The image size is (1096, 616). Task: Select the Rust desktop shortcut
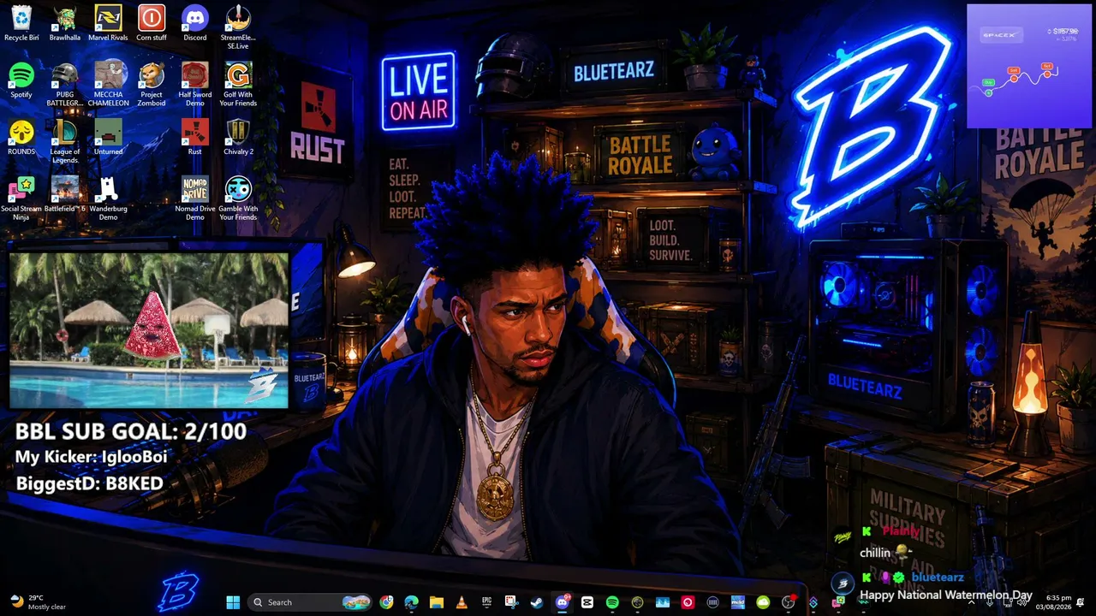pyautogui.click(x=195, y=137)
